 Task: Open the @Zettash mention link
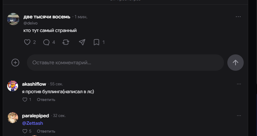[x=32, y=123]
